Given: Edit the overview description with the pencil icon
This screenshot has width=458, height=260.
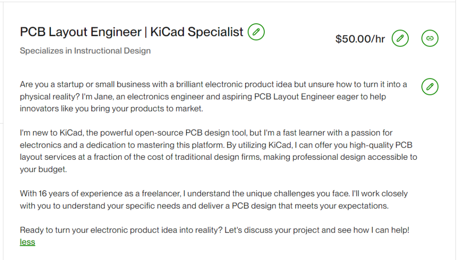Looking at the screenshot, I should 430,86.
